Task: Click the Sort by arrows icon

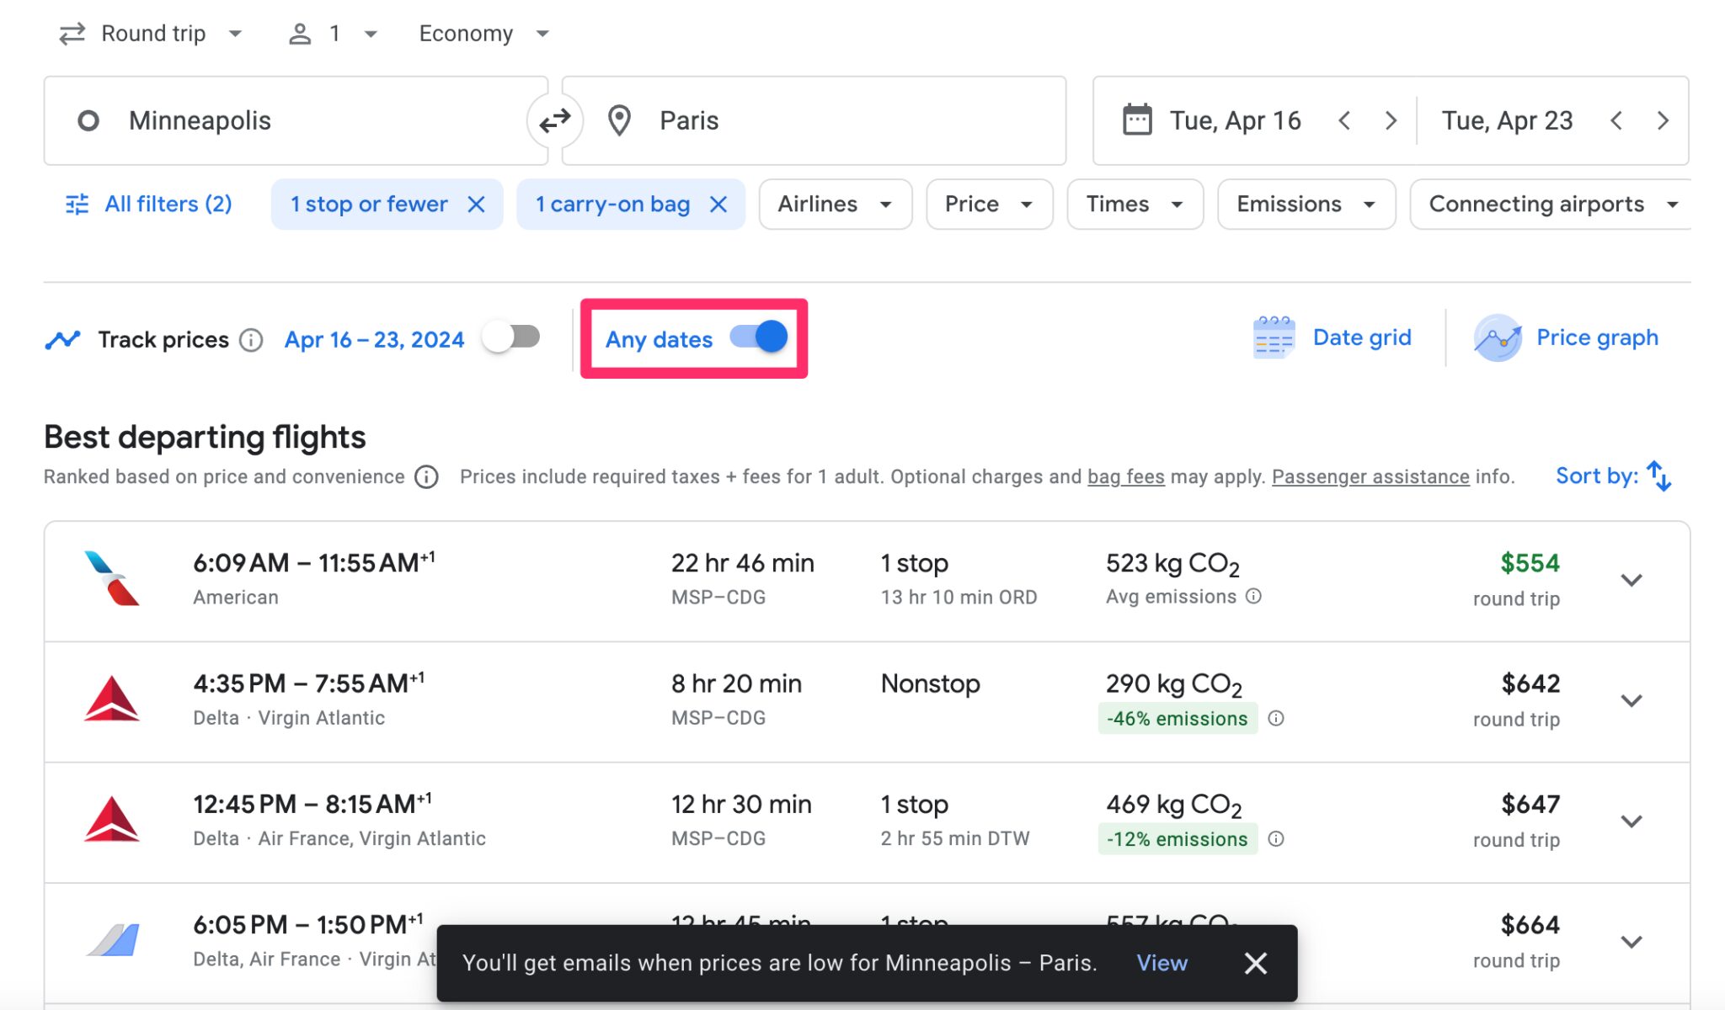Action: [1658, 476]
